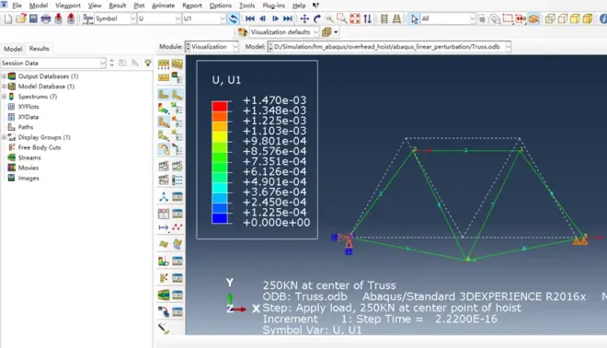Image resolution: width=607 pixels, height=348 pixels.
Task: Open the Visualization defaults dropdown
Action: coord(284,32)
